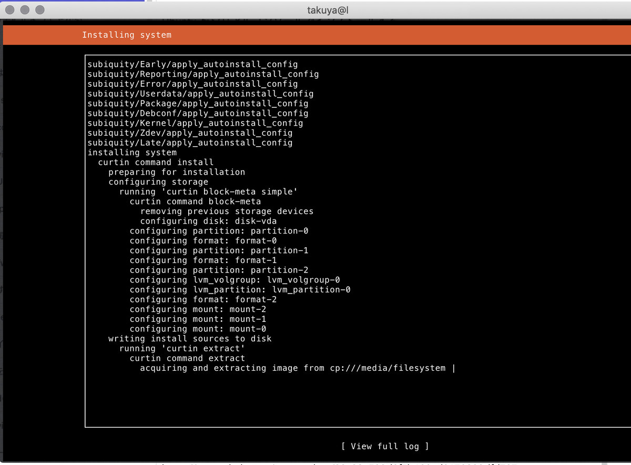631x465 pixels.
Task: Click 'configuring mount: mount-2' line
Action: tap(198, 309)
